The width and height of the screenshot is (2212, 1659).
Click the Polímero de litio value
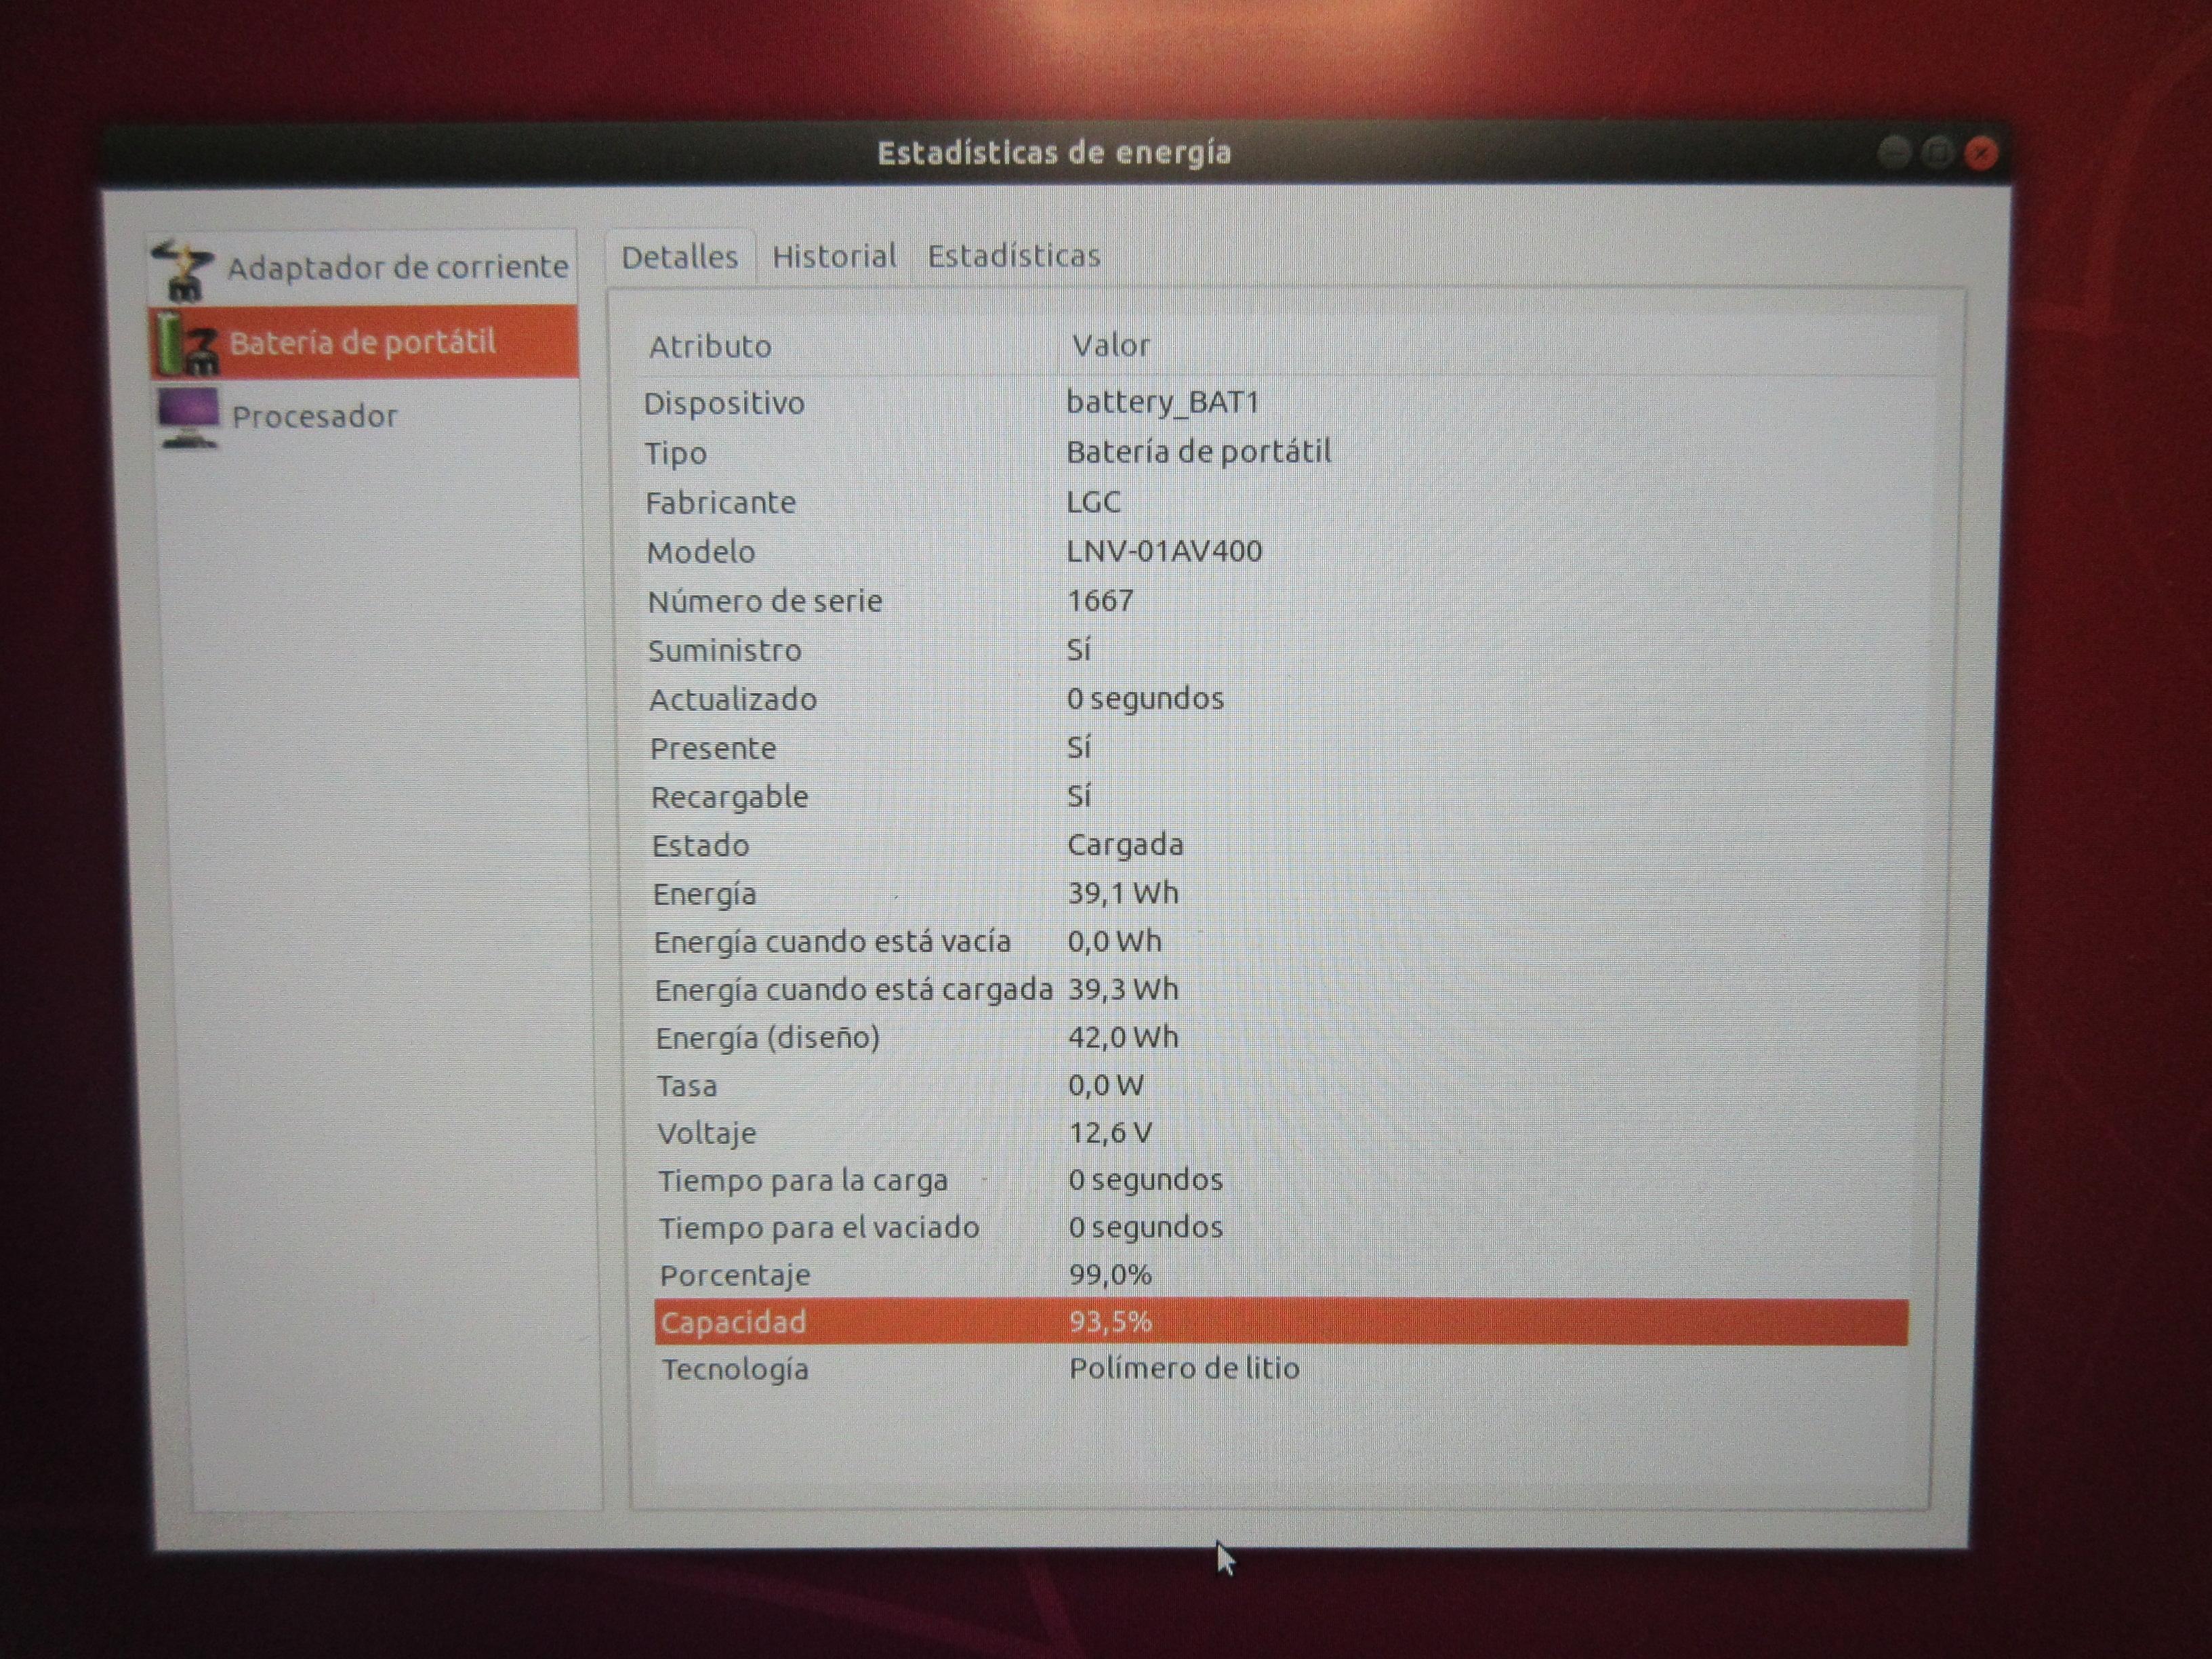click(1184, 1368)
